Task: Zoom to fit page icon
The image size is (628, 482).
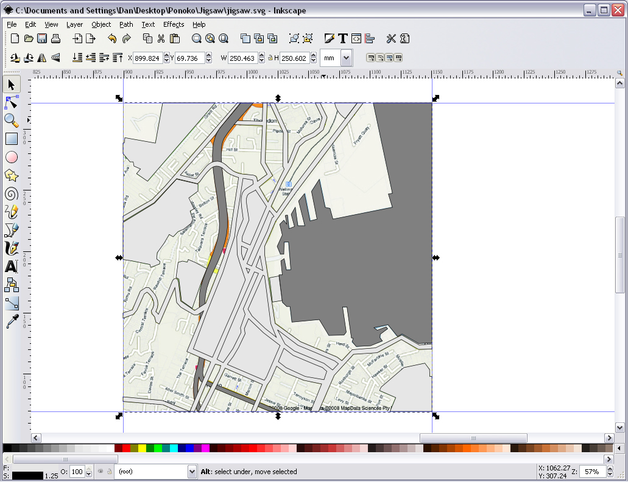Action: (x=224, y=38)
